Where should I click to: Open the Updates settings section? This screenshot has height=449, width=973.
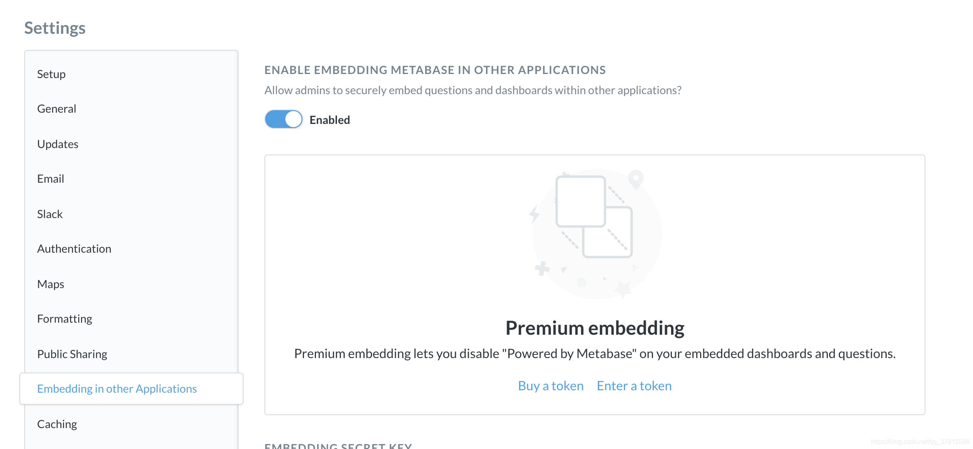pyautogui.click(x=58, y=144)
